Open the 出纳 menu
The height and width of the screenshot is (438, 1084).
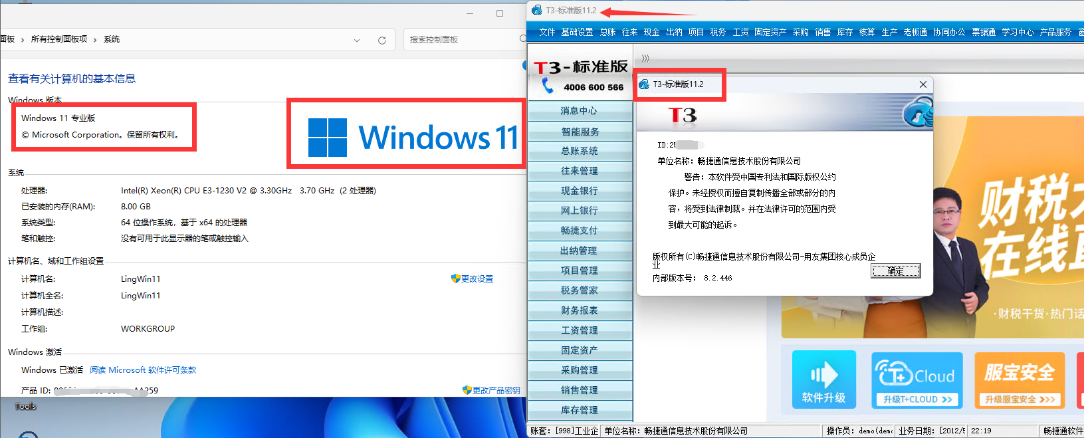pos(674,32)
